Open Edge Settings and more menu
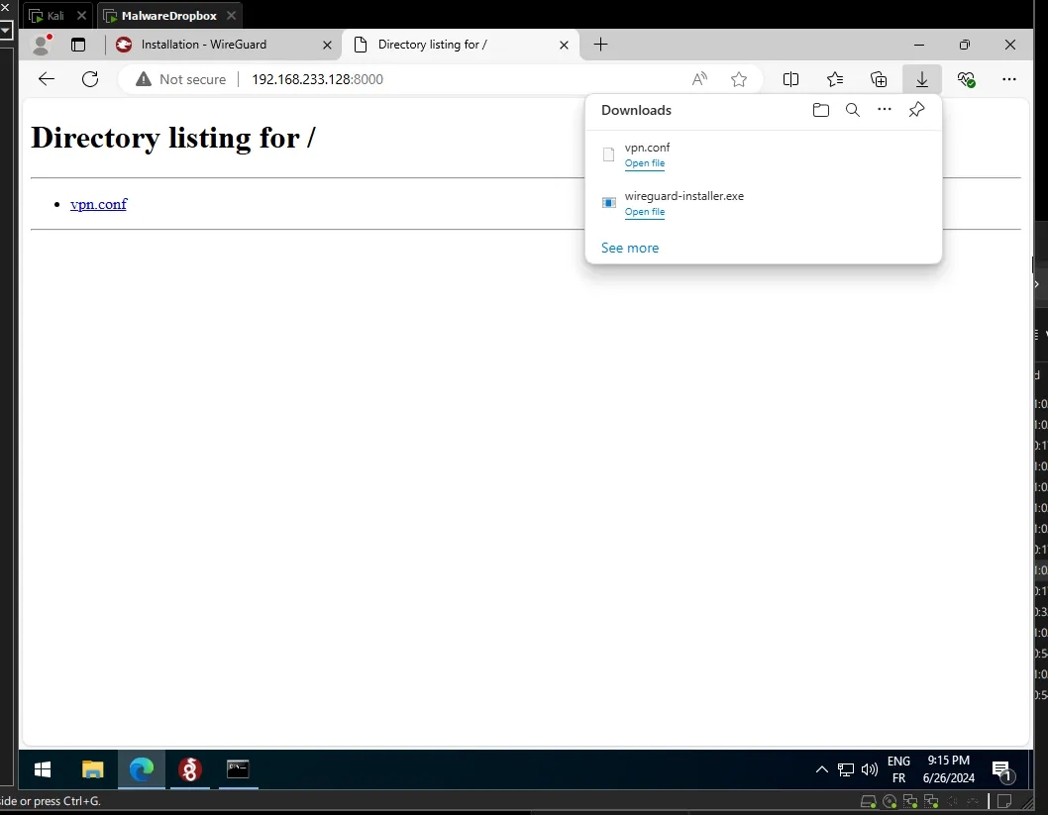The width and height of the screenshot is (1048, 815). coord(1008,79)
